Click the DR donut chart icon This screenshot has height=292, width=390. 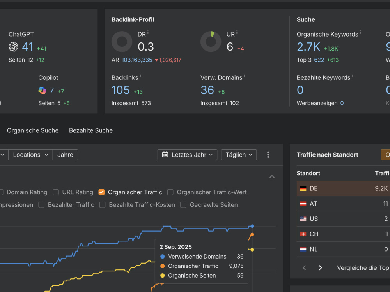point(122,42)
